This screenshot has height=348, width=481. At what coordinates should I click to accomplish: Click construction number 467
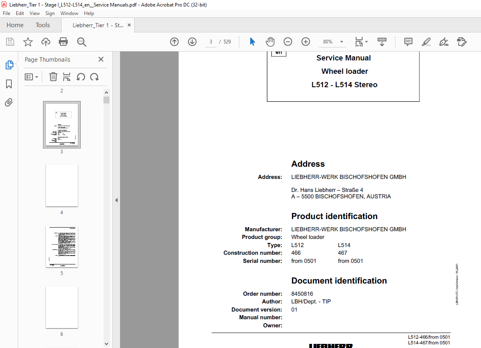coord(342,253)
